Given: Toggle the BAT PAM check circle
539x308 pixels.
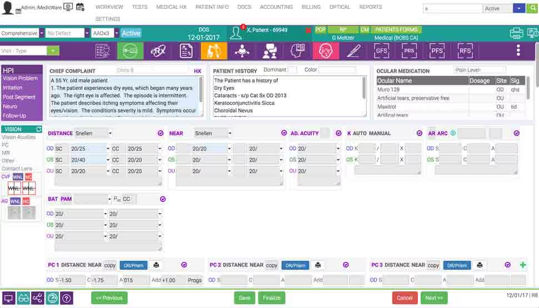Looking at the screenshot, I should point(163,199).
